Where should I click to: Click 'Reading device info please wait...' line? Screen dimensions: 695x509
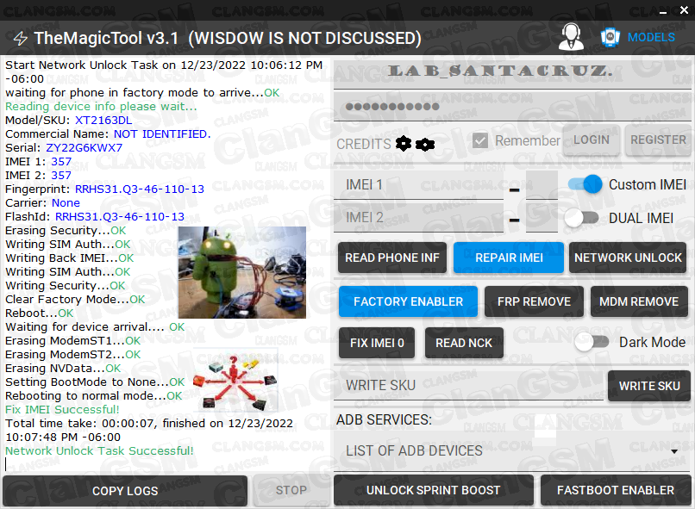click(x=101, y=107)
